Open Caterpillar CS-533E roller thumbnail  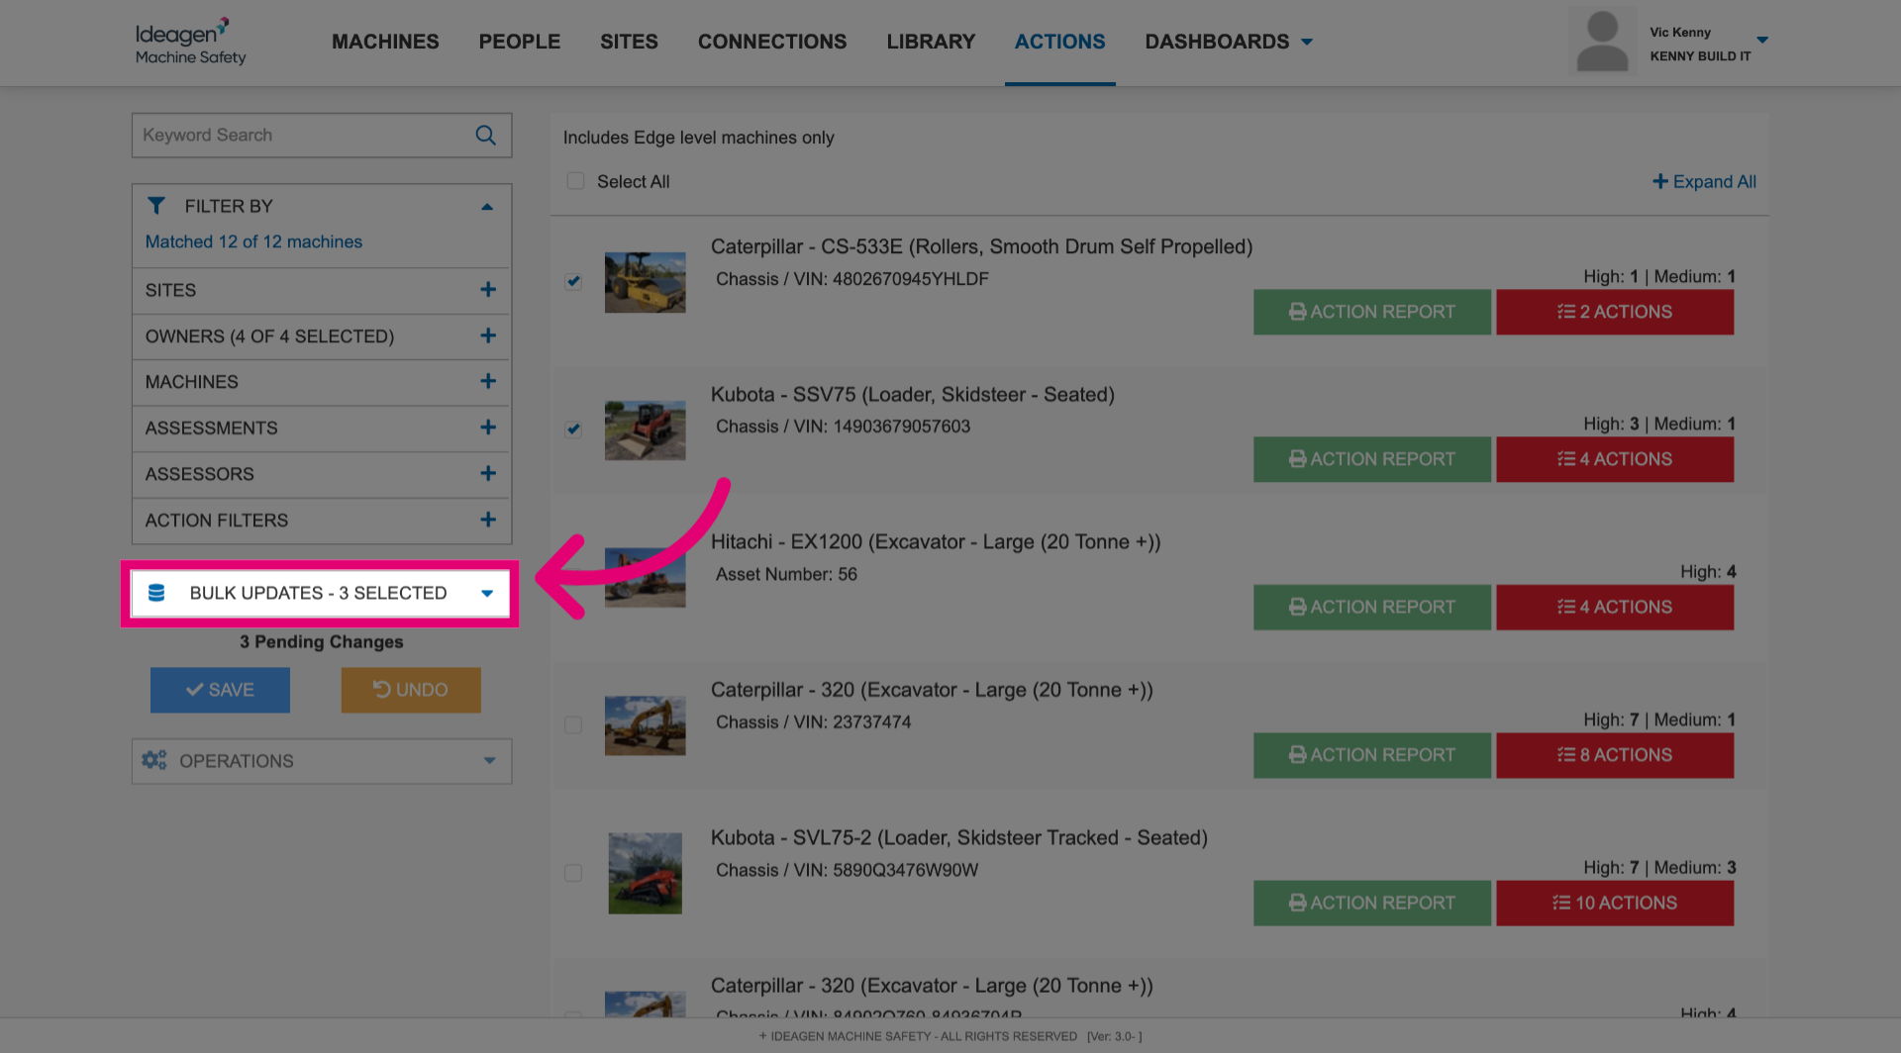pos(646,282)
